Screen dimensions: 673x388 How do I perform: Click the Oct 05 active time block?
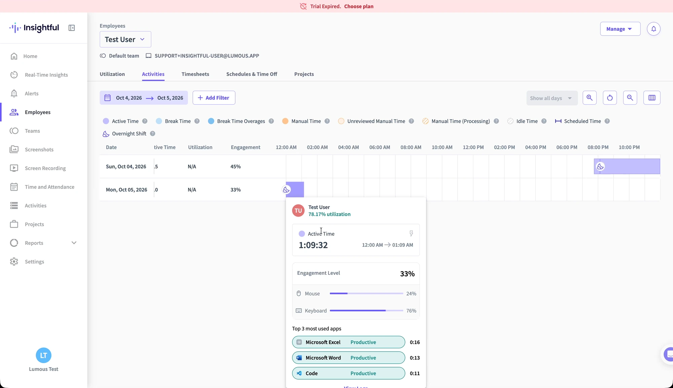295,190
